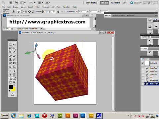Choose the 3D roll mode in options bar
This screenshot has width=159, height=119.
point(22,12)
